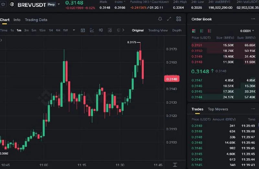
Task: Click ask price 0.3148 in order book
Action: click(x=197, y=62)
